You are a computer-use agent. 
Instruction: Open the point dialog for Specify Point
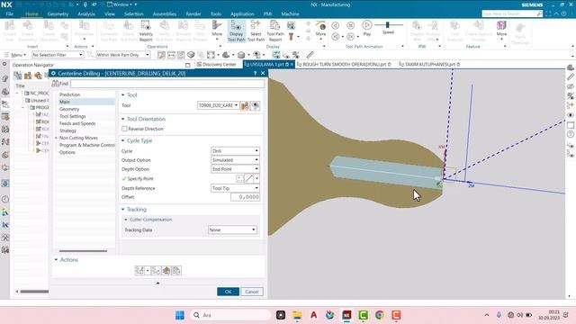239,178
